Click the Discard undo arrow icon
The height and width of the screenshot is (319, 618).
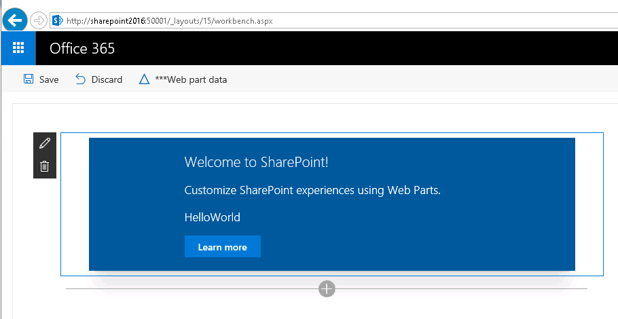[x=80, y=79]
